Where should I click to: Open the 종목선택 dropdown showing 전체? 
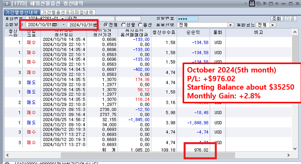tap(230, 25)
